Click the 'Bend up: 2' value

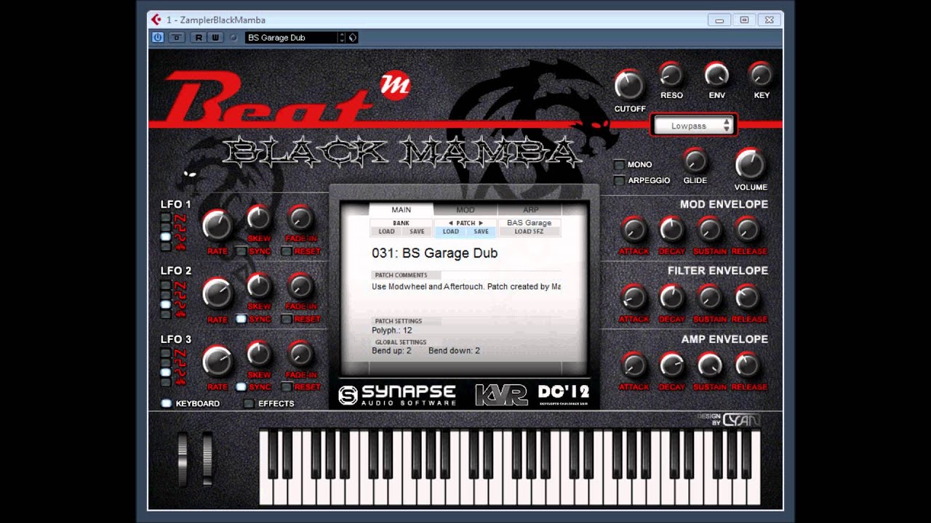click(391, 351)
